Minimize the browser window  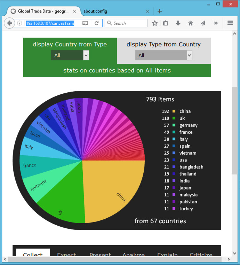(209, 4)
